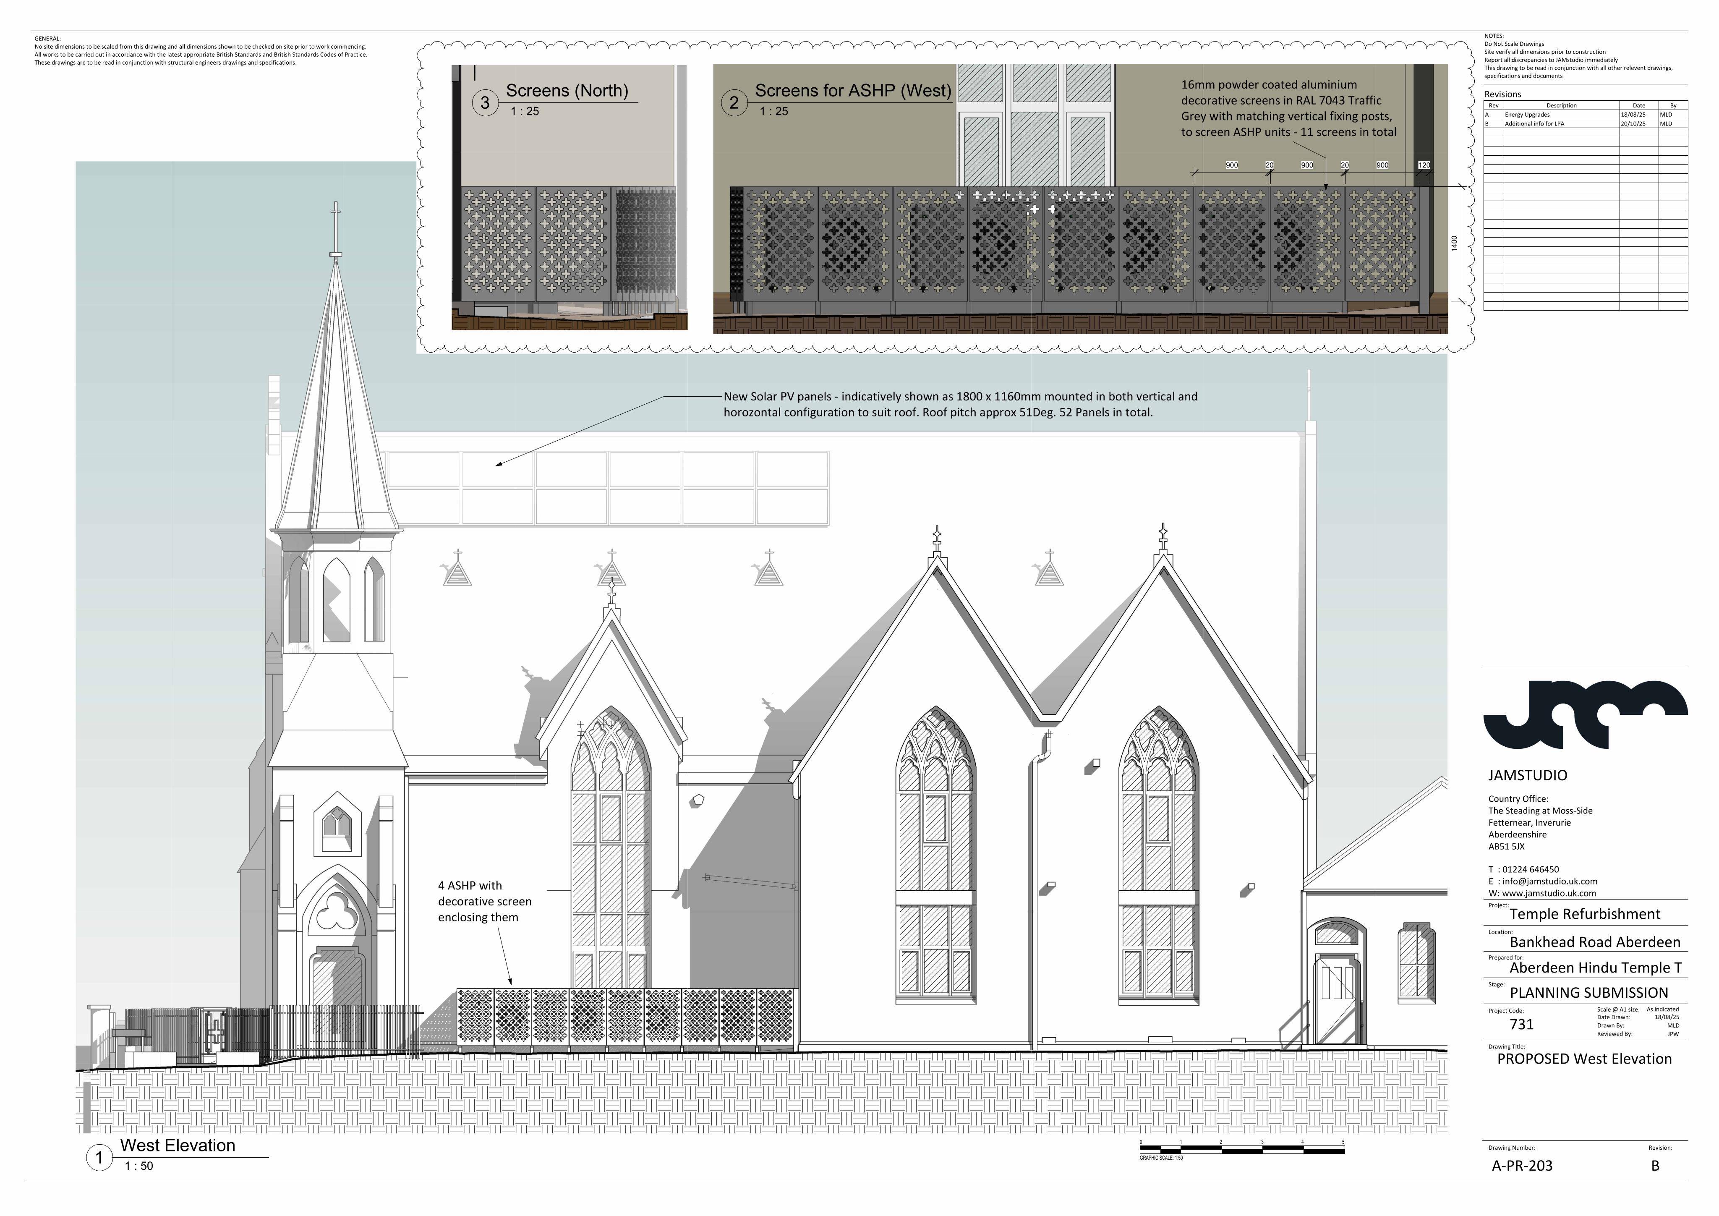Select the 'New Solar PV panels' annotation
The height and width of the screenshot is (1216, 1719).
[960, 404]
